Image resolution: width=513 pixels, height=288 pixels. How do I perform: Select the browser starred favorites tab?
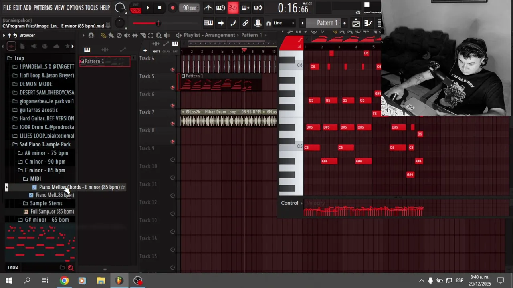tap(67, 46)
